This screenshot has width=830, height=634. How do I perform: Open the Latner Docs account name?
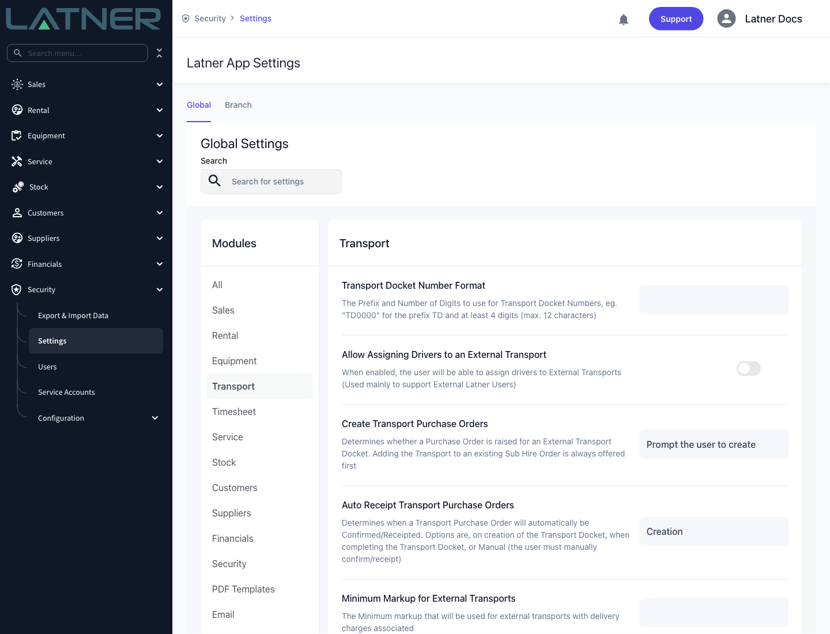[x=774, y=18]
